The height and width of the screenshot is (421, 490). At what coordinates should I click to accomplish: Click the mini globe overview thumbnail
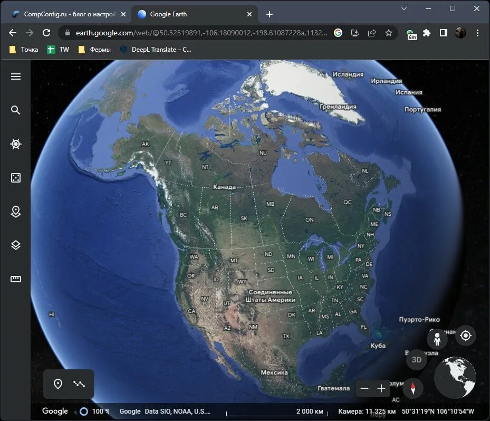(x=455, y=378)
